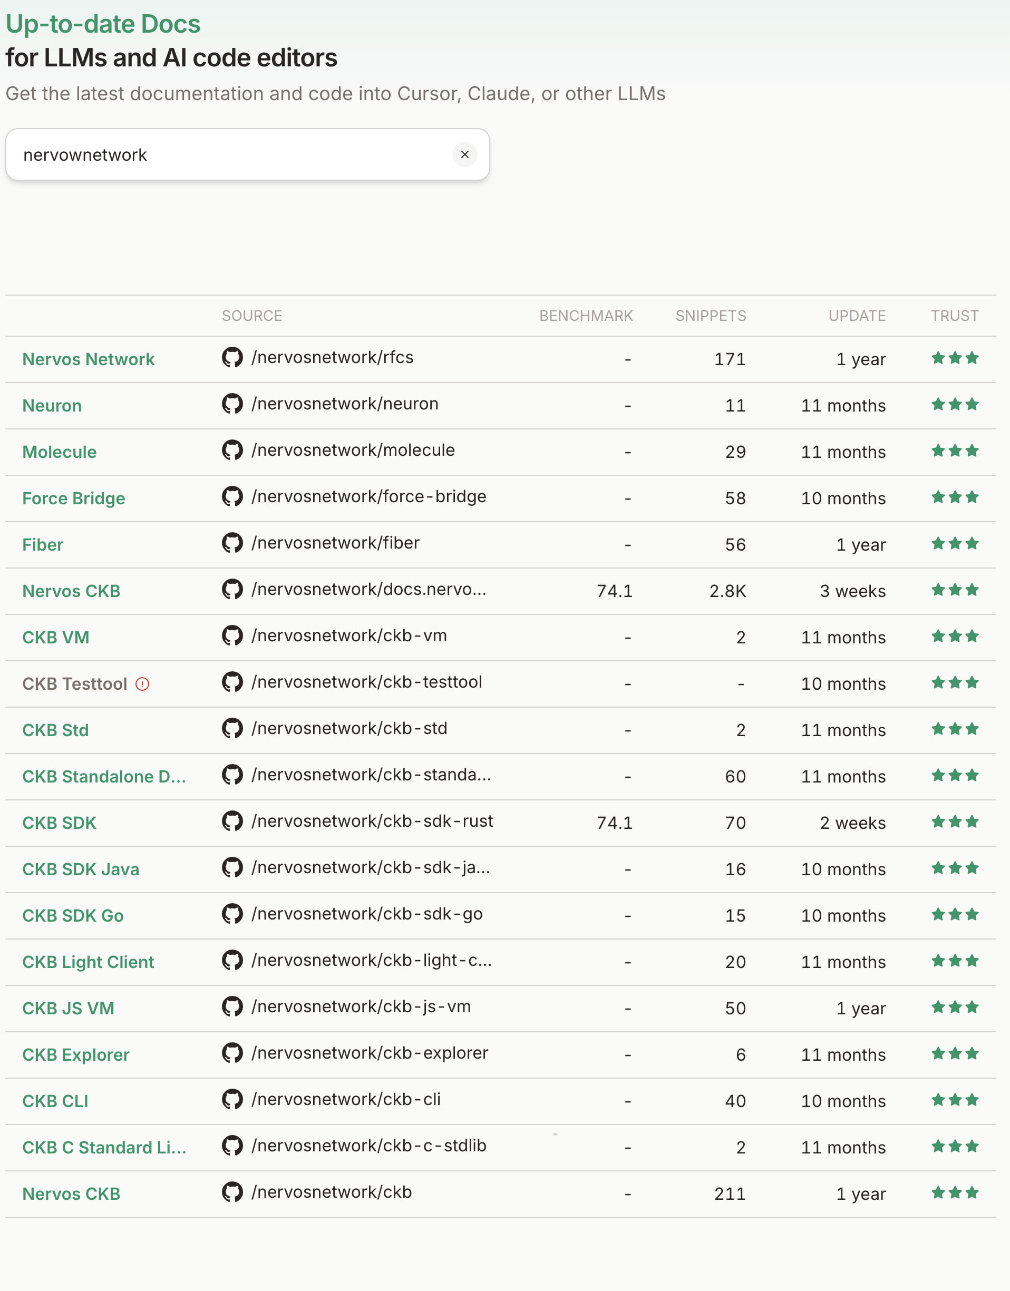This screenshot has height=1291, width=1010.
Task: Open the CKB SDK Java library
Action: 81,869
